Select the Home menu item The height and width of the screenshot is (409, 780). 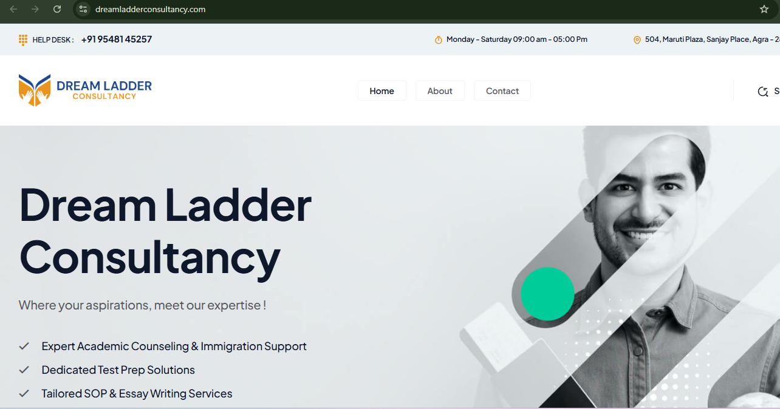click(x=381, y=91)
